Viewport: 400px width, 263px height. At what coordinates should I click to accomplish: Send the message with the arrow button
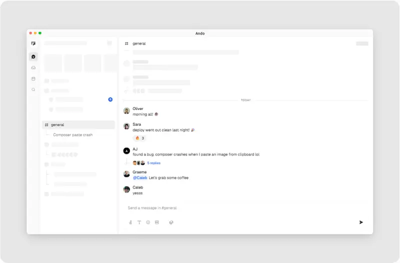pos(361,222)
